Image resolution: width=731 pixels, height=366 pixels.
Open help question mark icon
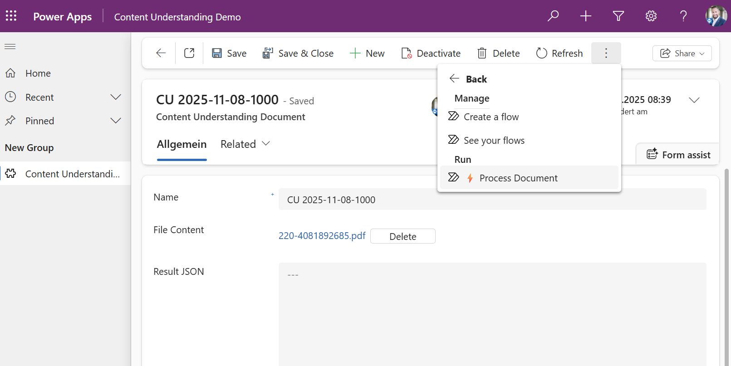pos(683,16)
